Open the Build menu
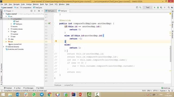 pos(42,4)
